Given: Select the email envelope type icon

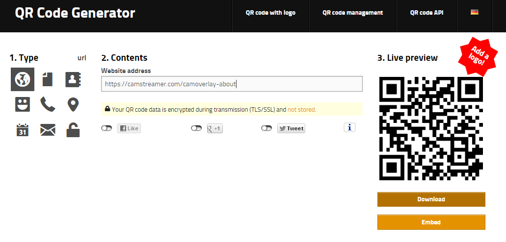Looking at the screenshot, I should [48, 130].
